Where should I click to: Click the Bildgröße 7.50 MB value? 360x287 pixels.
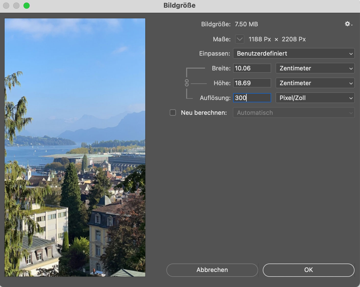246,24
